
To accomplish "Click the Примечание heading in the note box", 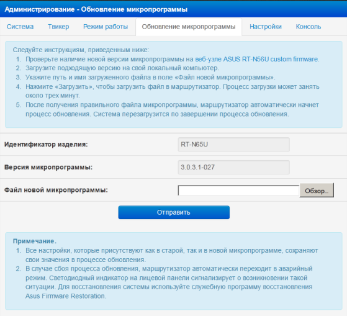I will click(x=35, y=241).
